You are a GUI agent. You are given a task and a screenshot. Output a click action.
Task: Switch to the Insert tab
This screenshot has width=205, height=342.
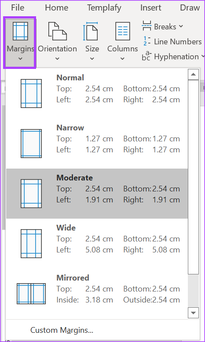coord(150,7)
